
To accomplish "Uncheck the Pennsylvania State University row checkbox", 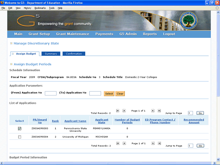I will tap(20, 129).
